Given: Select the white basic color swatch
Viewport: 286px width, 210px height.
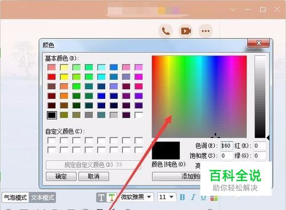Looking at the screenshot, I should (x=138, y=115).
